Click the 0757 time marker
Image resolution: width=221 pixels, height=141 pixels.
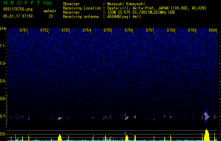[x=150, y=30]
